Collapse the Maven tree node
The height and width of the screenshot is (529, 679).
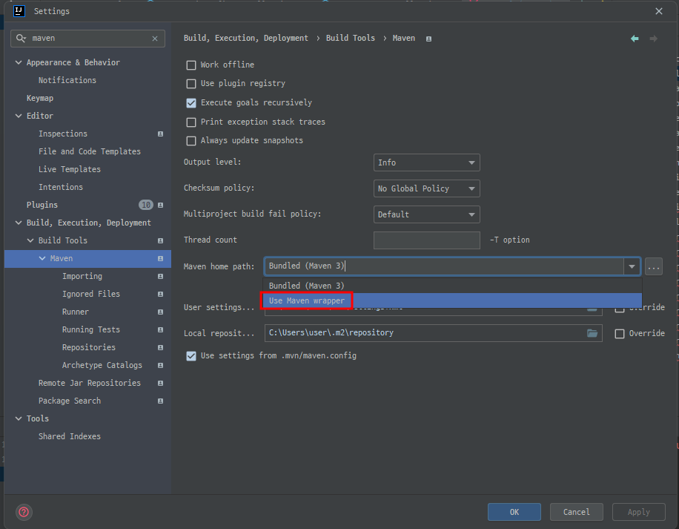click(x=42, y=258)
